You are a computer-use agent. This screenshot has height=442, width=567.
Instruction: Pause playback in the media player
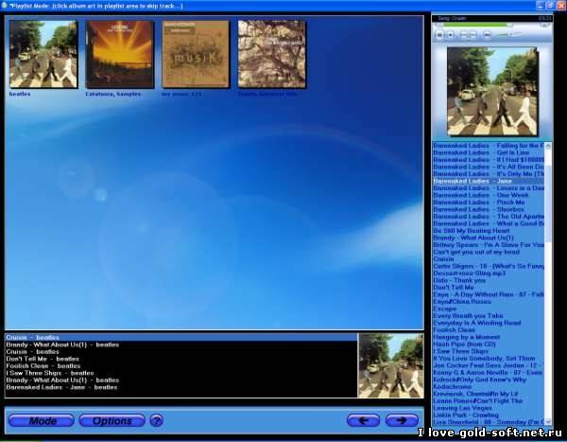(x=439, y=35)
